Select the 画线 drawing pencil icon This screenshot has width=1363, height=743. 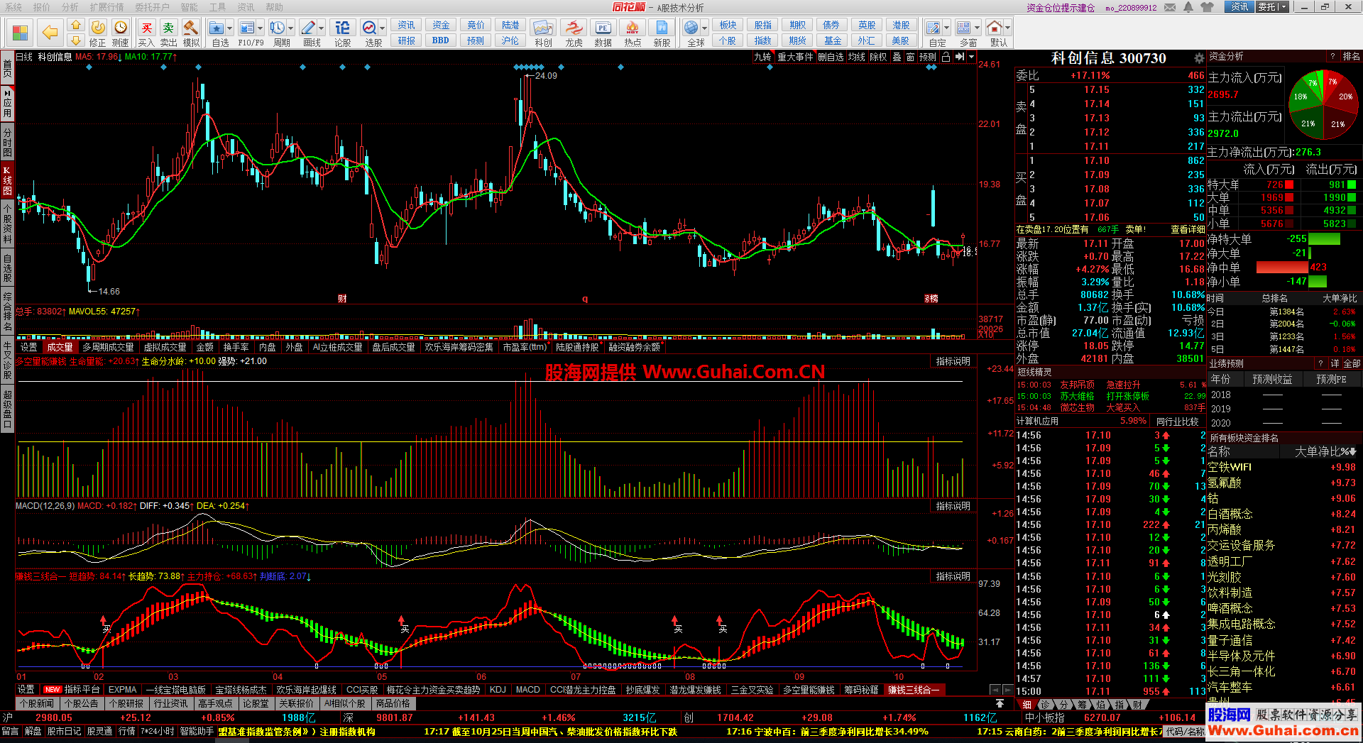(x=308, y=28)
